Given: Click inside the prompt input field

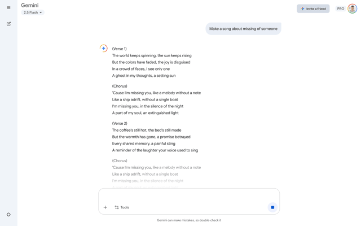Looking at the screenshot, I should [189, 196].
